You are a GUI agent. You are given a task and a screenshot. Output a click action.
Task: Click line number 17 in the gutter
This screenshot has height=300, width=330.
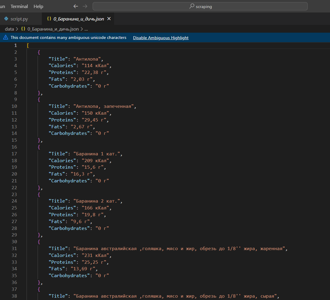point(14,154)
